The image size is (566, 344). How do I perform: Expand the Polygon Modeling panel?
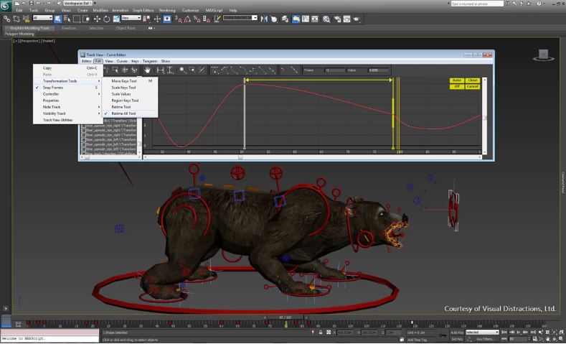tap(19, 34)
